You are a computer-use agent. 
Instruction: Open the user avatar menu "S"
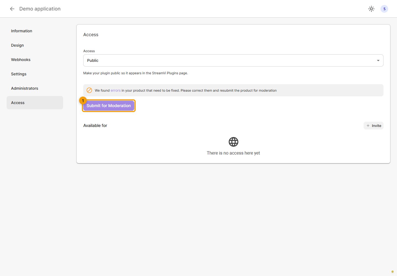(x=384, y=9)
